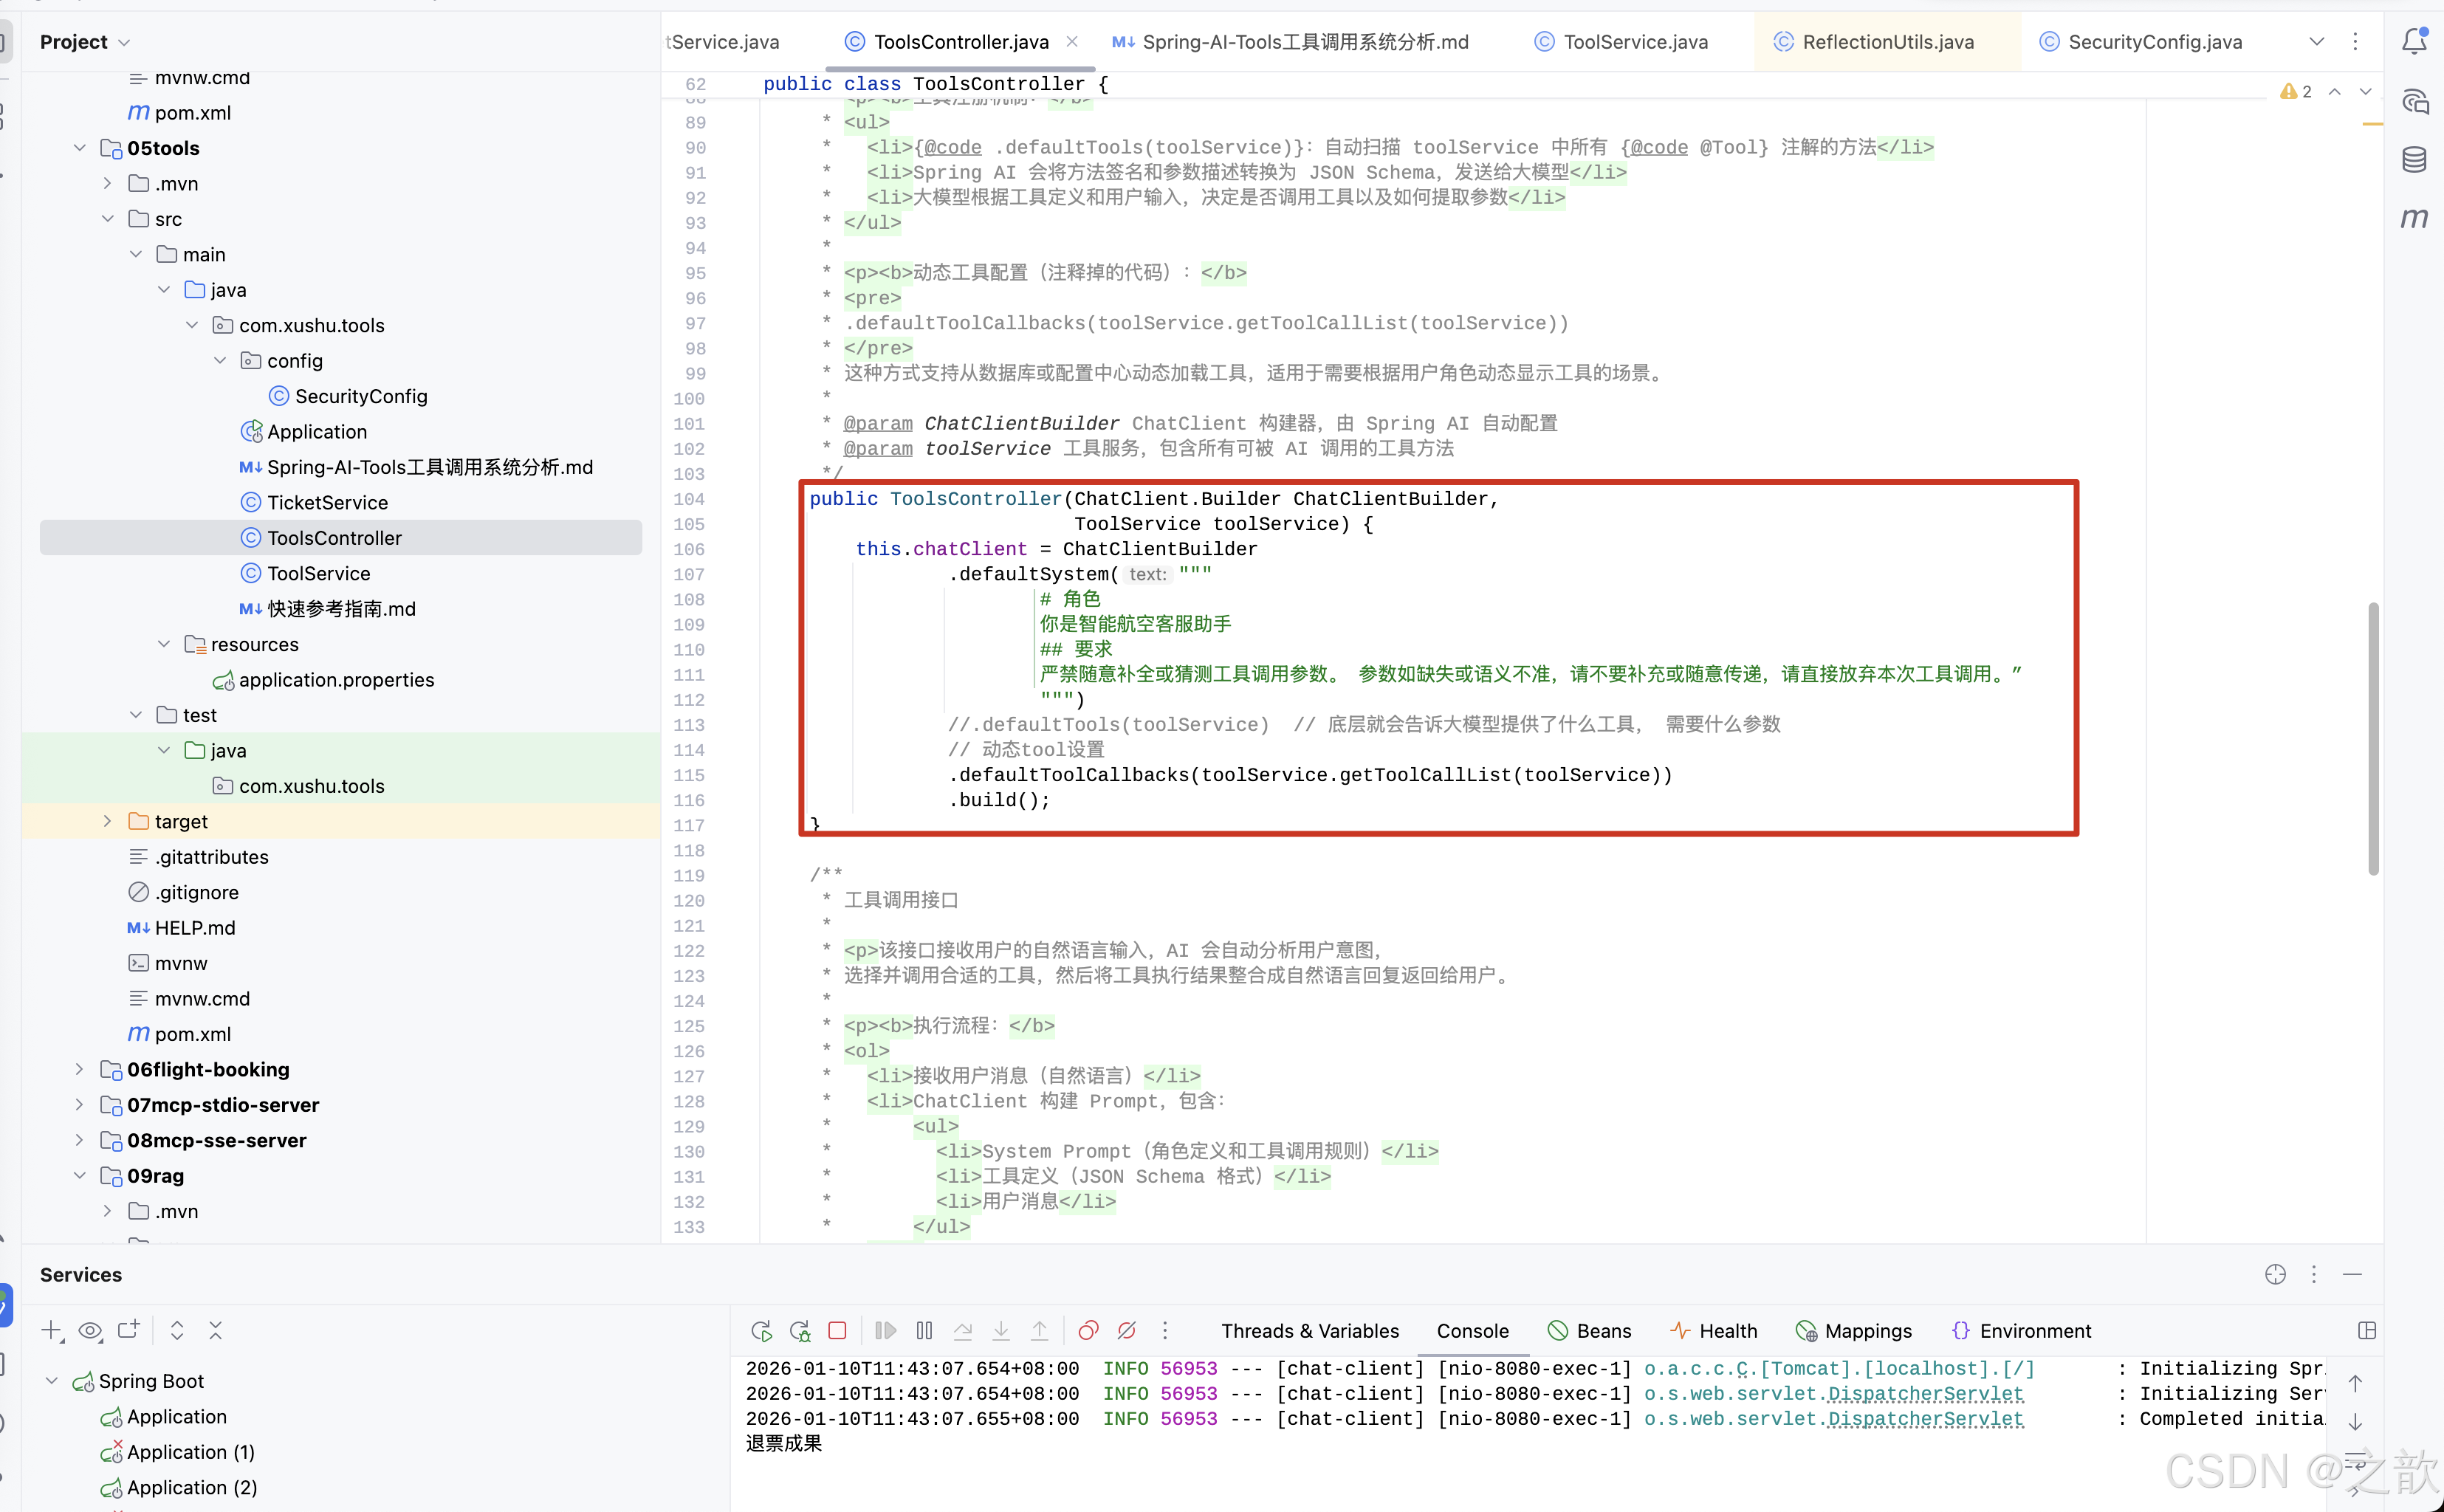Toggle the Mute Breakpoints icon
2444x1512 pixels.
tap(1127, 1331)
